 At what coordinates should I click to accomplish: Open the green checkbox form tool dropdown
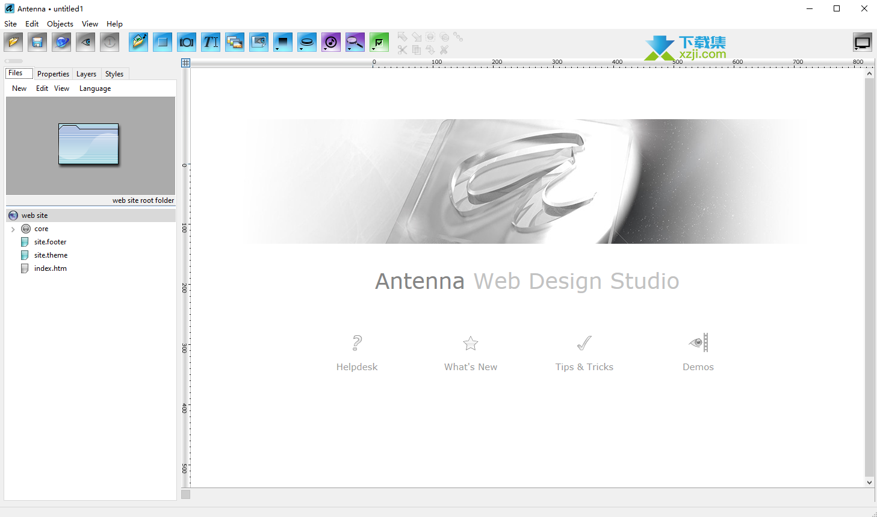pyautogui.click(x=379, y=42)
